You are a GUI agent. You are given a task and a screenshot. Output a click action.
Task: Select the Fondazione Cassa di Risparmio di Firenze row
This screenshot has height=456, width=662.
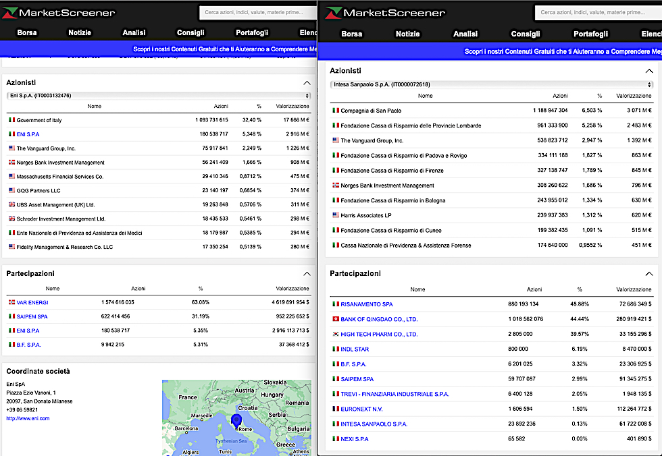[492, 170]
